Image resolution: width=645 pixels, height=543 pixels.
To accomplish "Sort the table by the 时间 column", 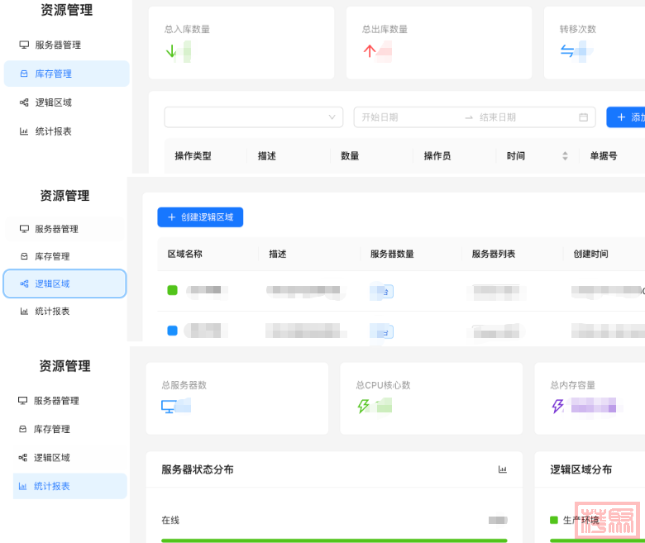I will pos(565,155).
